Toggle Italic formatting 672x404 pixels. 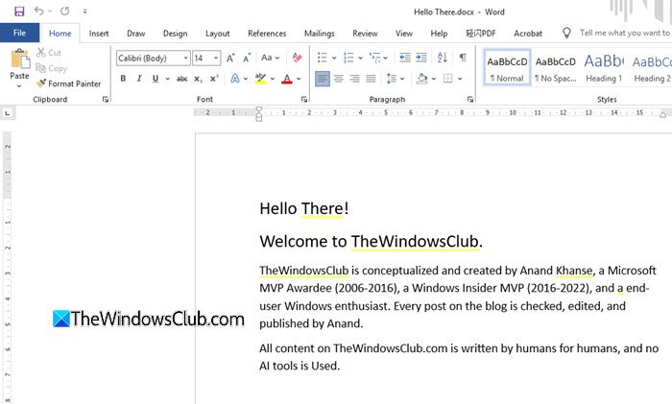[x=139, y=79]
